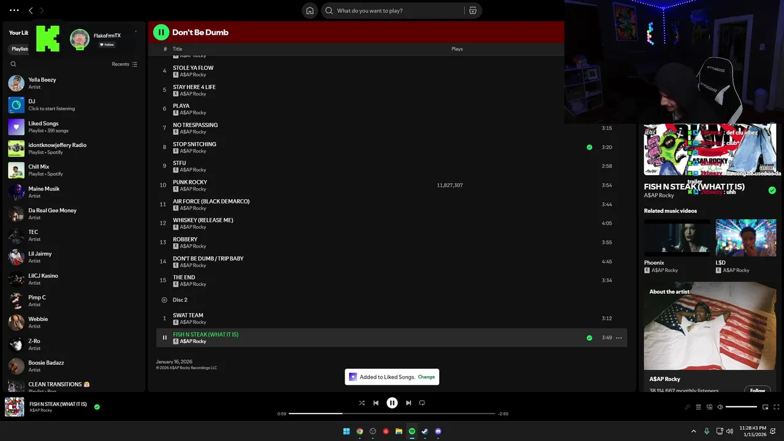
Task: Search within Your Library
Action: tap(13, 64)
